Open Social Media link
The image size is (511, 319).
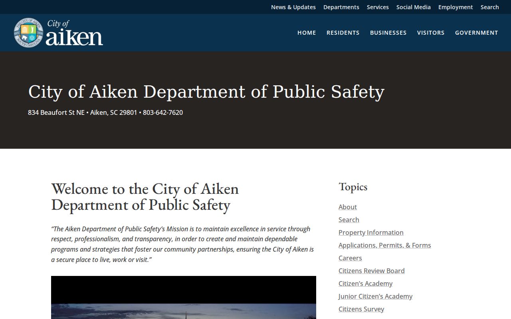tap(414, 7)
